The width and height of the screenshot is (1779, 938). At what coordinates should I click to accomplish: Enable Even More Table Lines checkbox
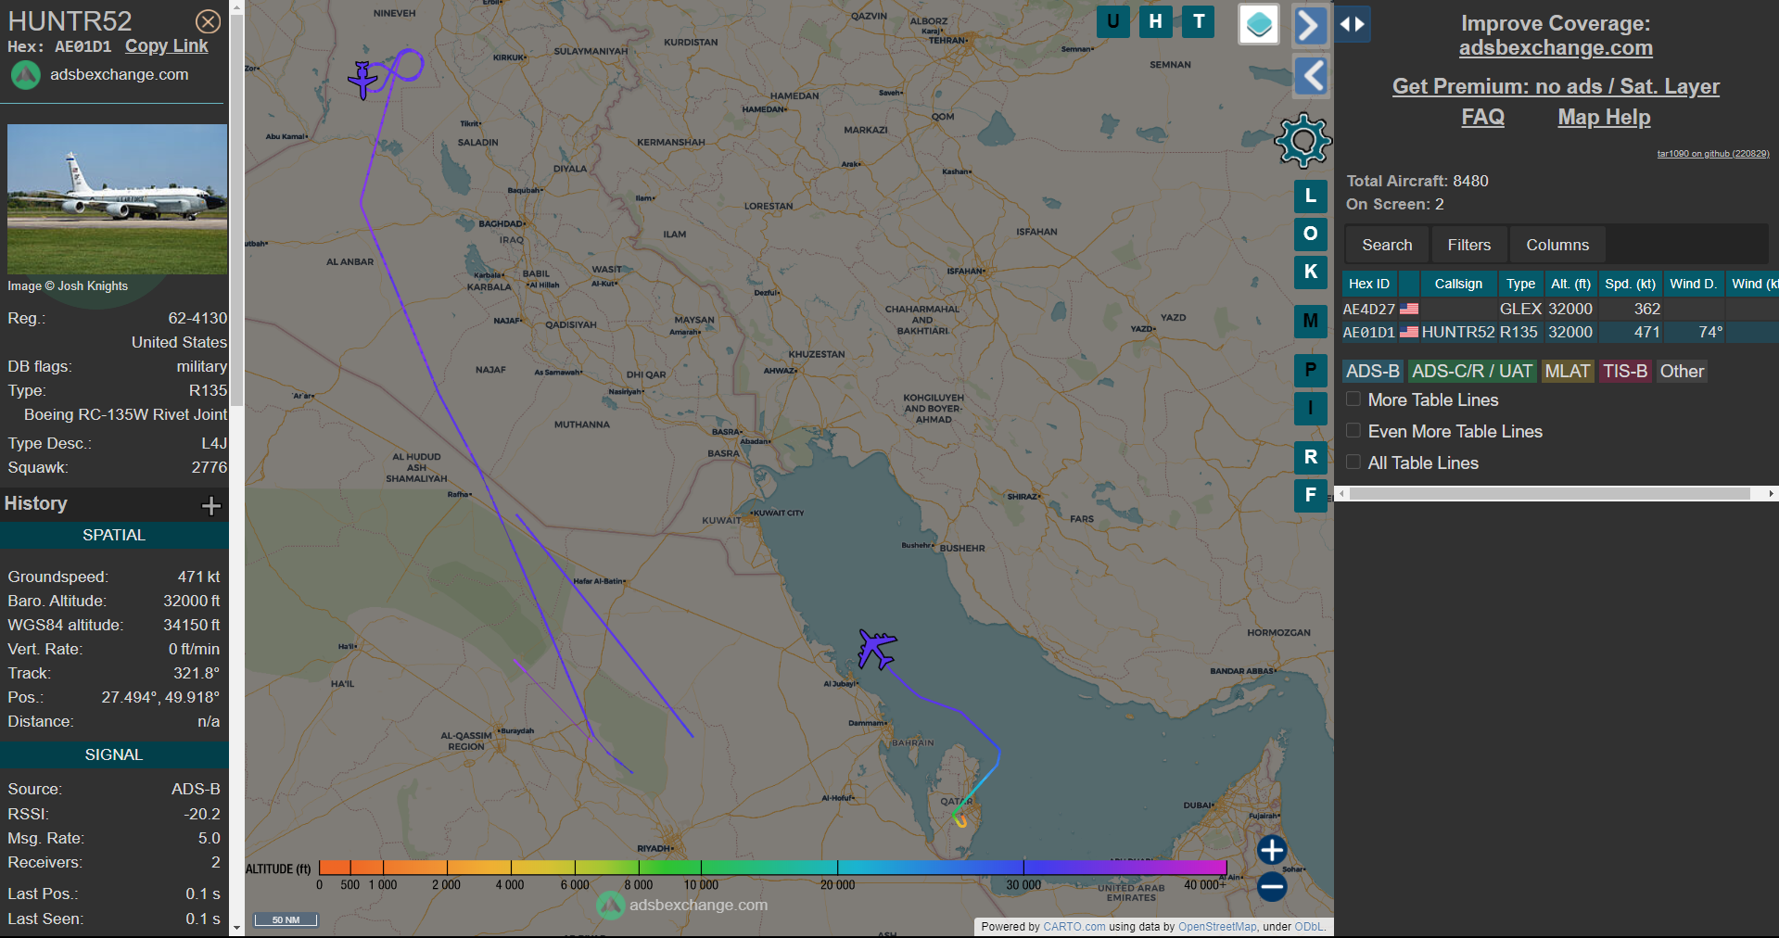(1353, 431)
